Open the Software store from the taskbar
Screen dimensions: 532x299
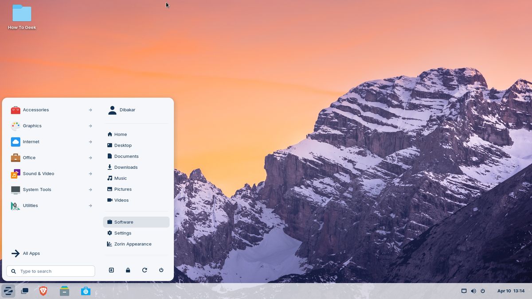click(x=86, y=291)
